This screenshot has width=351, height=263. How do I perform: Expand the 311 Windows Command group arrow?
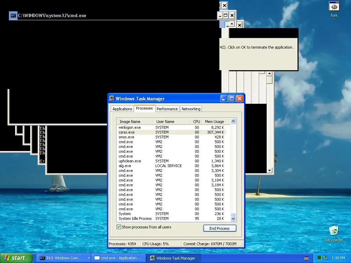89,258
